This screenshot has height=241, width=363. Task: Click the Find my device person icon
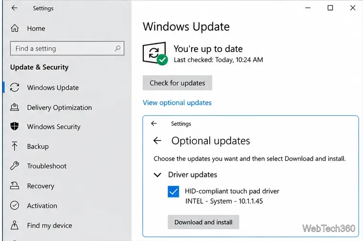(x=15, y=225)
